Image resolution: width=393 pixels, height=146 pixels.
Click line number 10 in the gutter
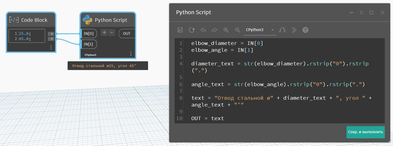[x=179, y=118]
